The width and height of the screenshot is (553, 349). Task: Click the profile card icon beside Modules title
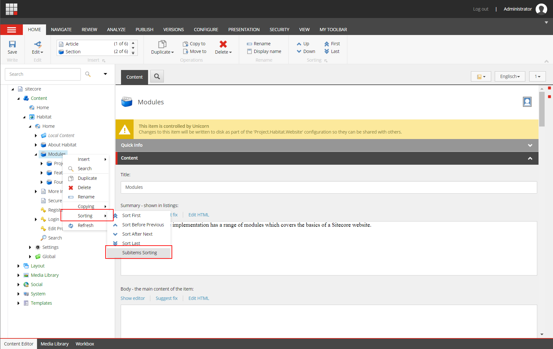(527, 102)
